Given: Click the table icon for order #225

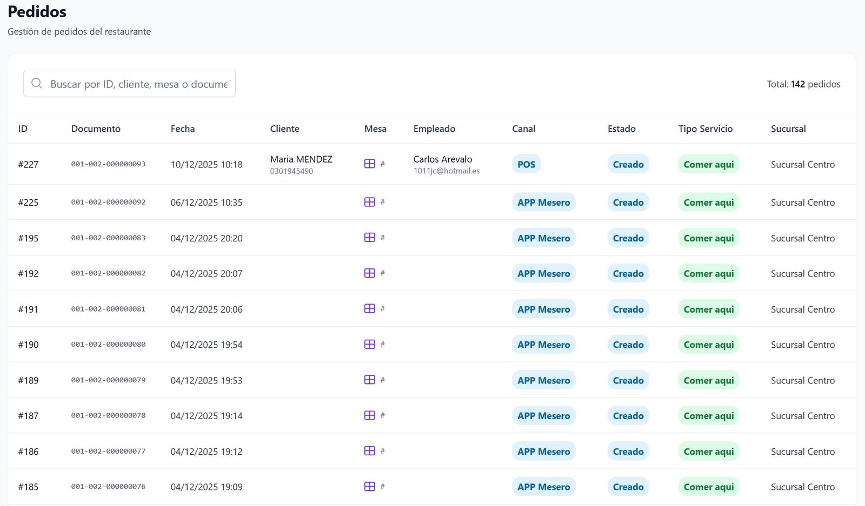Looking at the screenshot, I should point(370,202).
